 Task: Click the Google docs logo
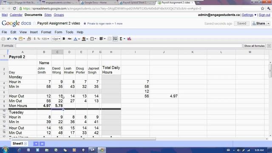point(16,23)
